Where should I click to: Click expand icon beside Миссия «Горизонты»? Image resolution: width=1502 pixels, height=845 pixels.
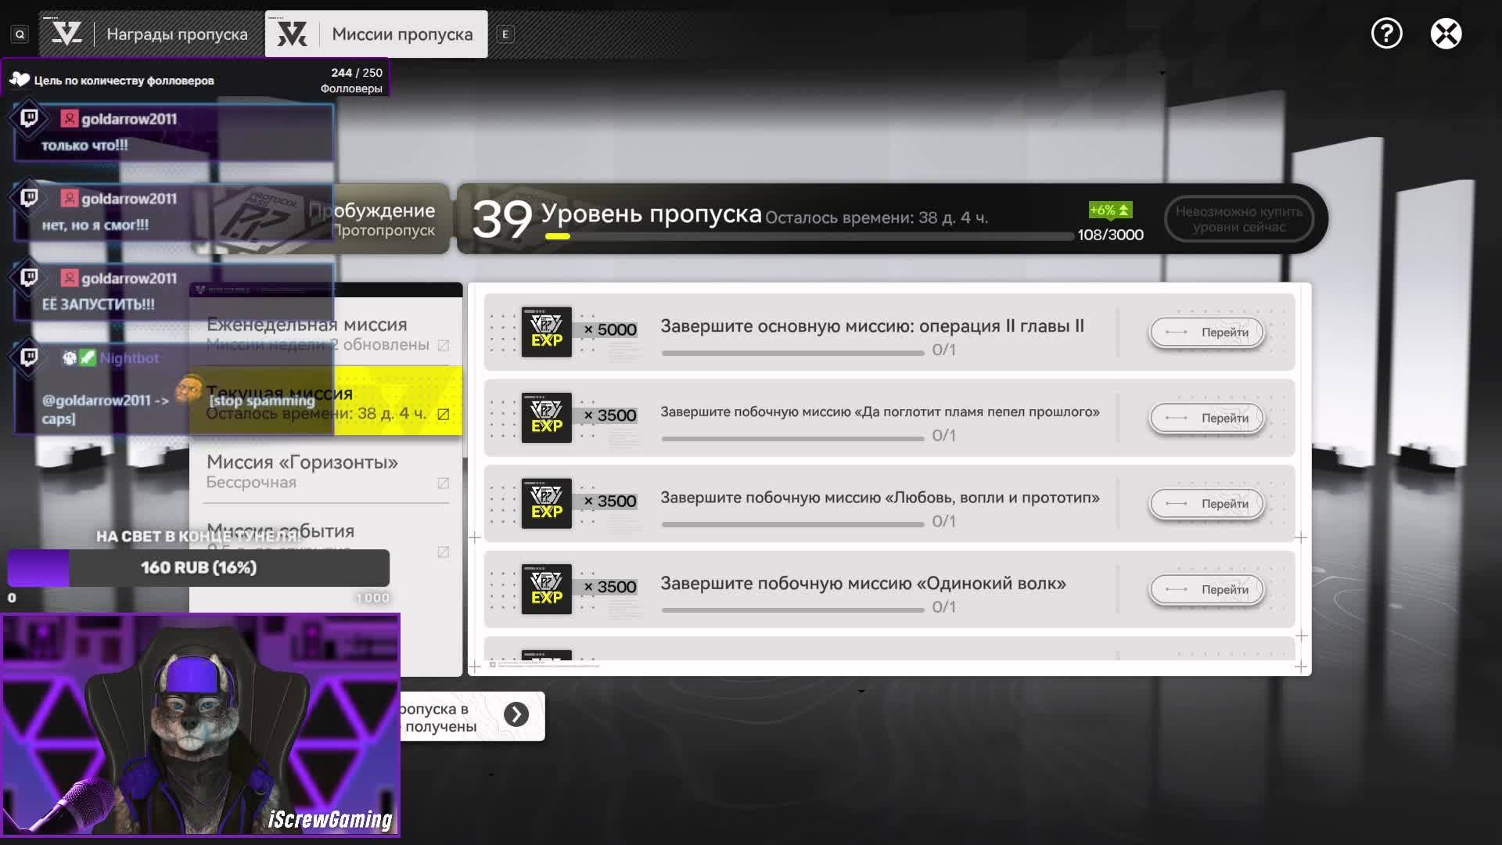[444, 484]
